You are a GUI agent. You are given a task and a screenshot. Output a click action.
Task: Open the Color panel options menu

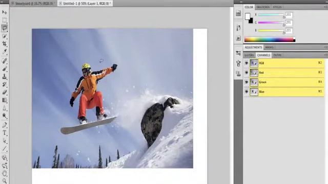pyautogui.click(x=326, y=7)
